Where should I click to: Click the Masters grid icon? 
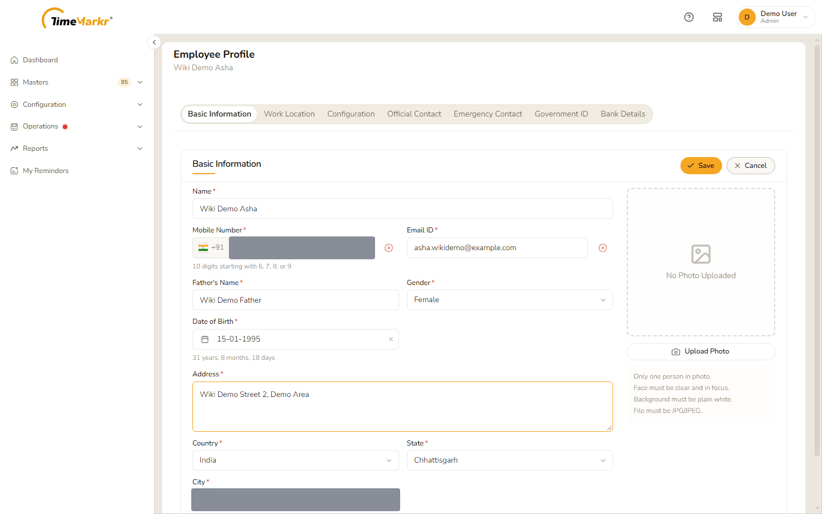tap(14, 82)
